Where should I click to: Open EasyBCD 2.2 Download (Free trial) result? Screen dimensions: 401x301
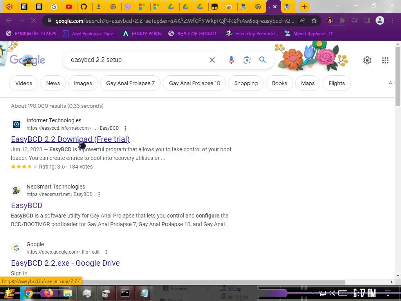pos(70,139)
